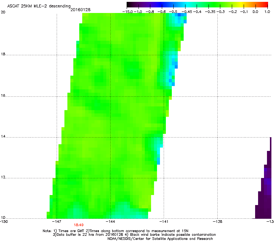Click the dark blue section of the color bar
Viewport: 274px width, 241px height.
click(x=160, y=4)
